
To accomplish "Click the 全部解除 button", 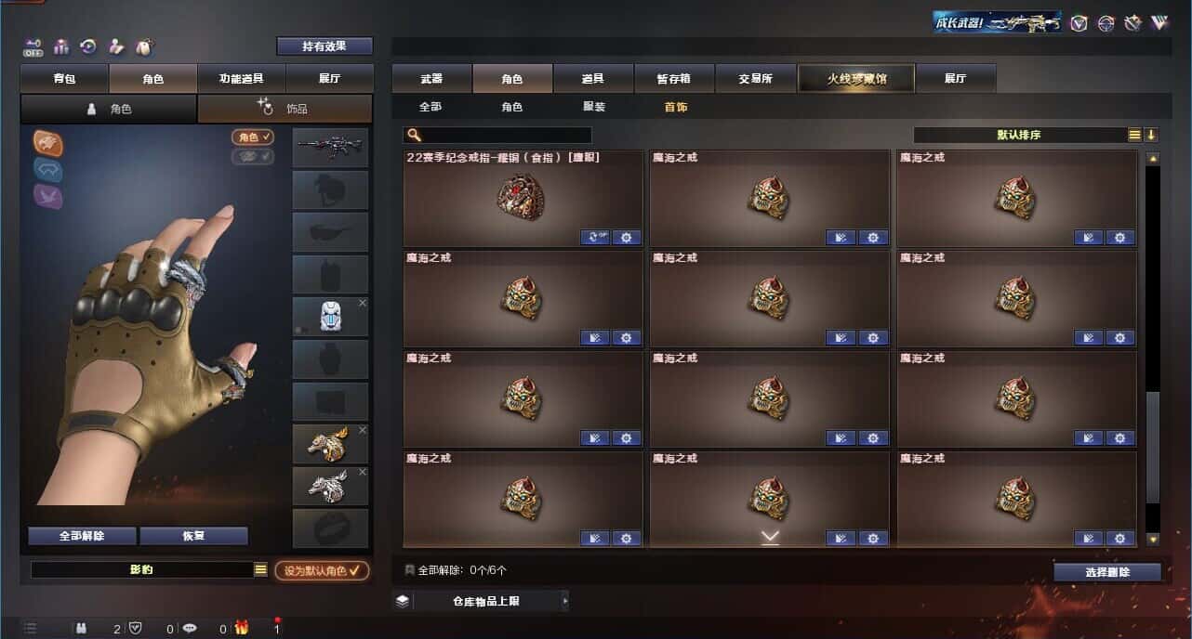I will click(82, 536).
